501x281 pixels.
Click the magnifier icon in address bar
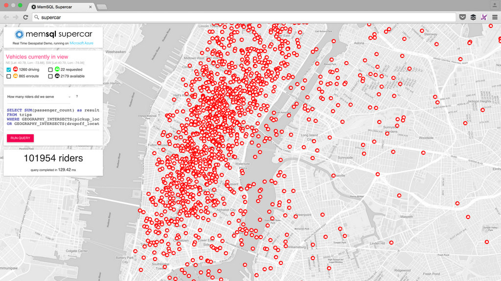(37, 17)
